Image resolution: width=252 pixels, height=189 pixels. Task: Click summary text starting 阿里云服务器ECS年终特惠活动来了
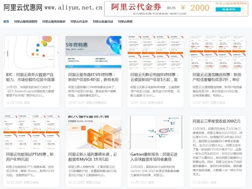tap(92, 91)
